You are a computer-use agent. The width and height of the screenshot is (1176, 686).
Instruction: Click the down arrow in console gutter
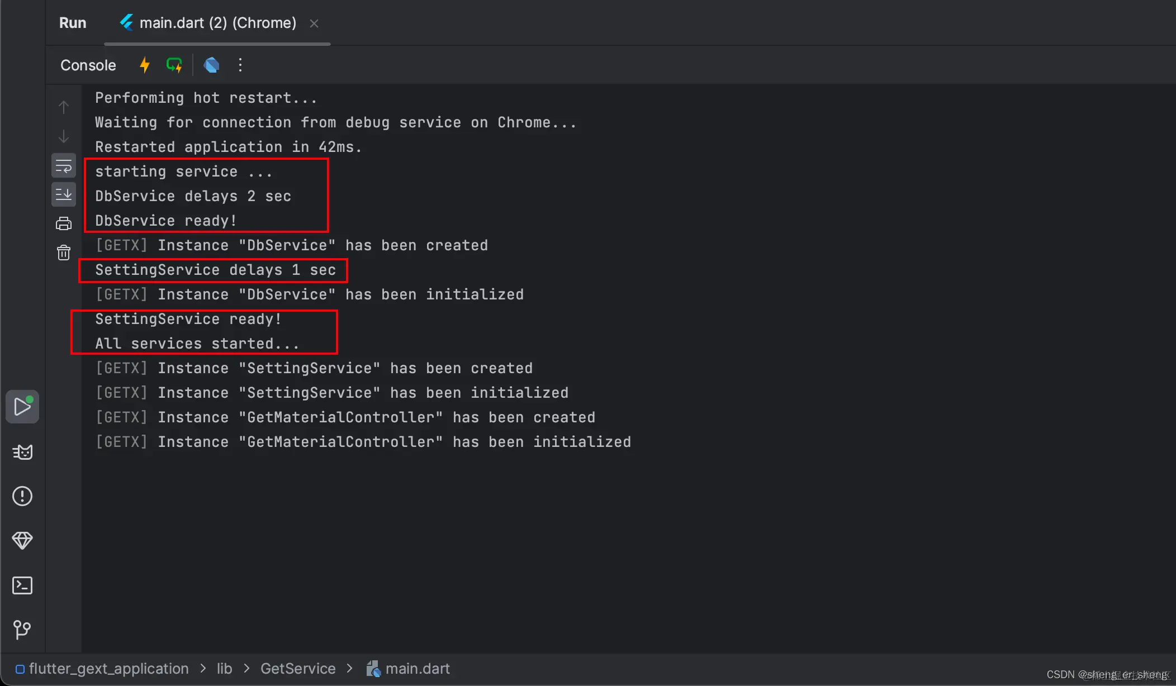point(64,136)
